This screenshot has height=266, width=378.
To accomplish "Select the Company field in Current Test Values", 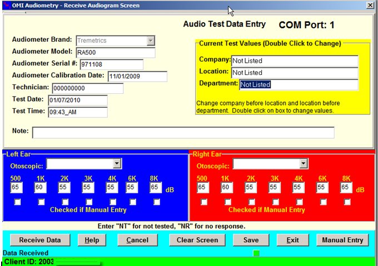I will click(294, 61).
